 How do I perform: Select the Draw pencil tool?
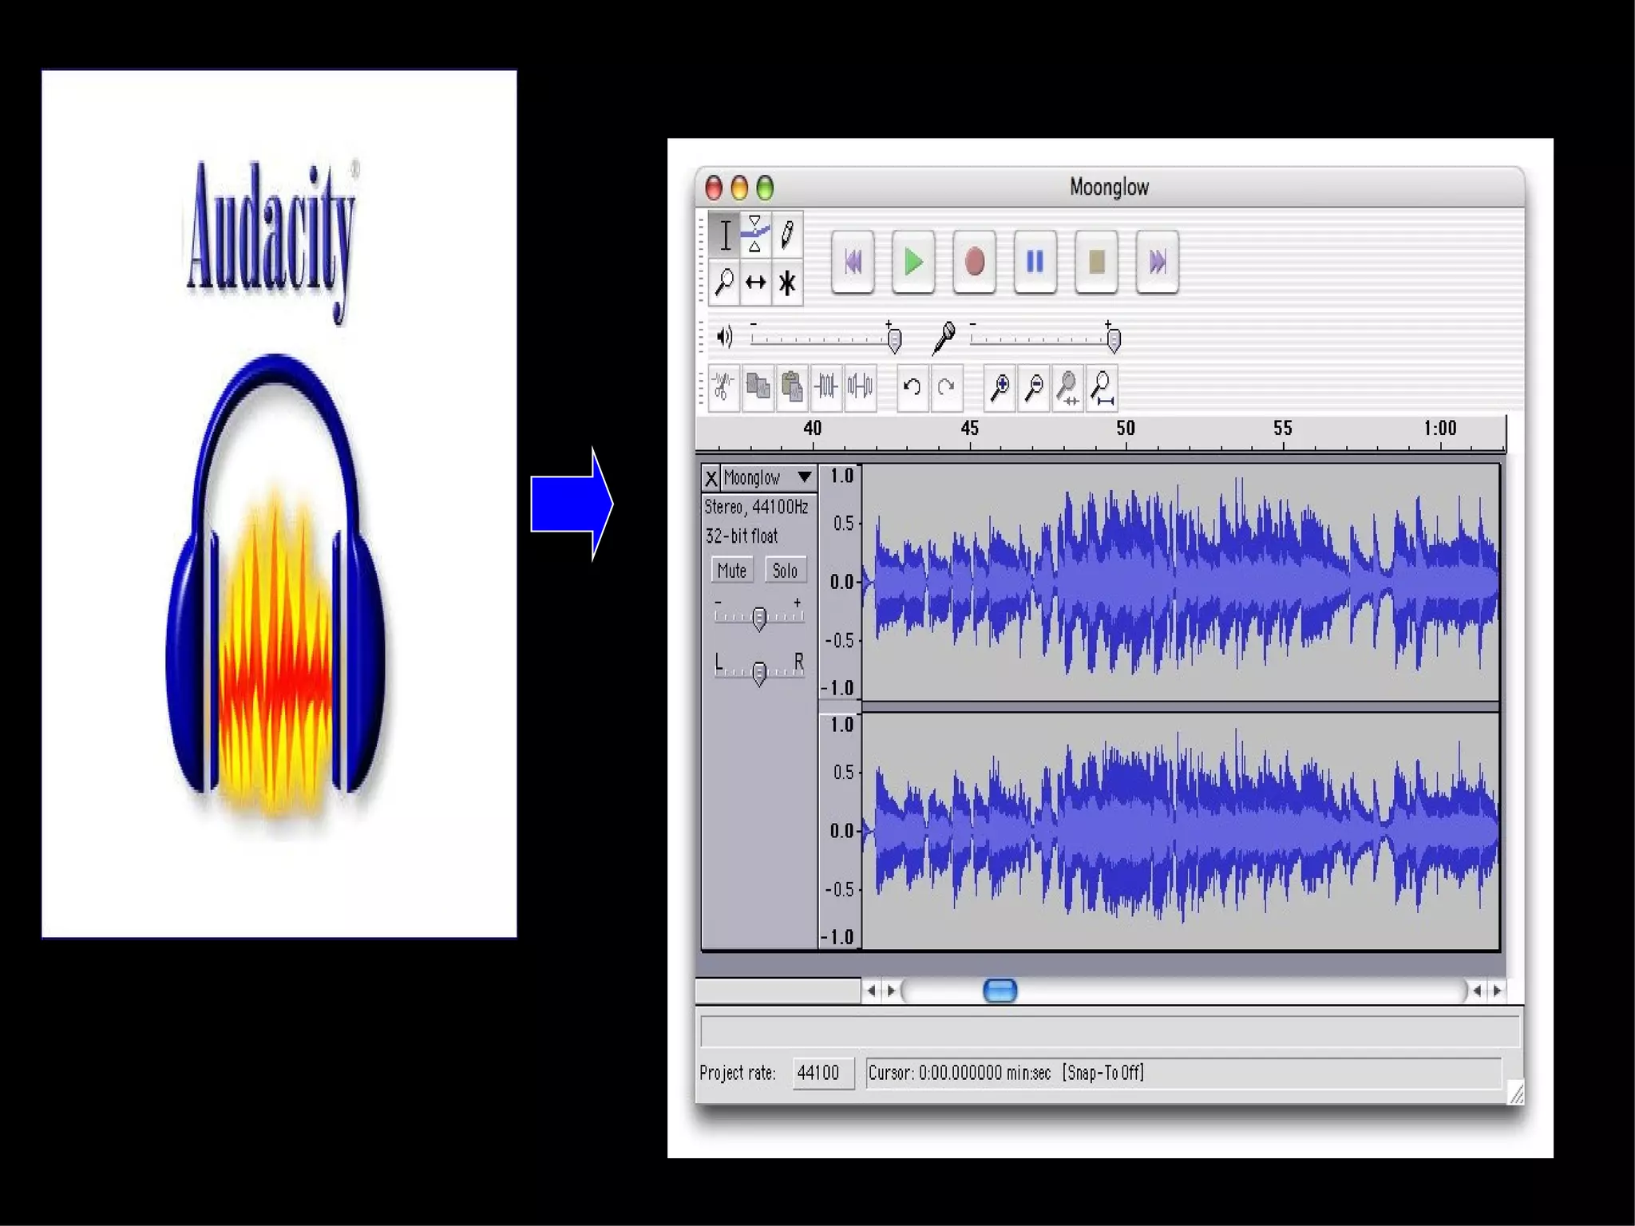[787, 235]
